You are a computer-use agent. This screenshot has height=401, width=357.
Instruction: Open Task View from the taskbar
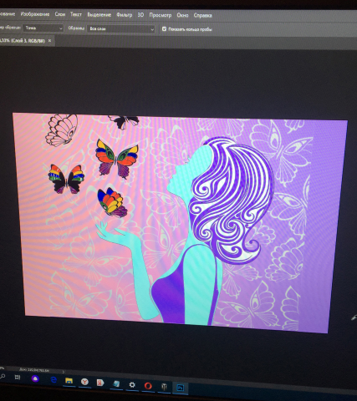(18, 378)
